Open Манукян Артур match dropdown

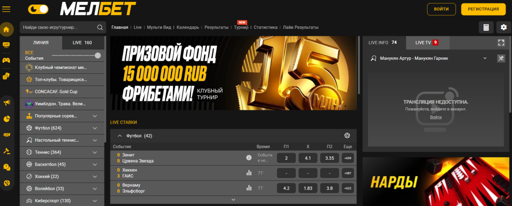point(485,58)
